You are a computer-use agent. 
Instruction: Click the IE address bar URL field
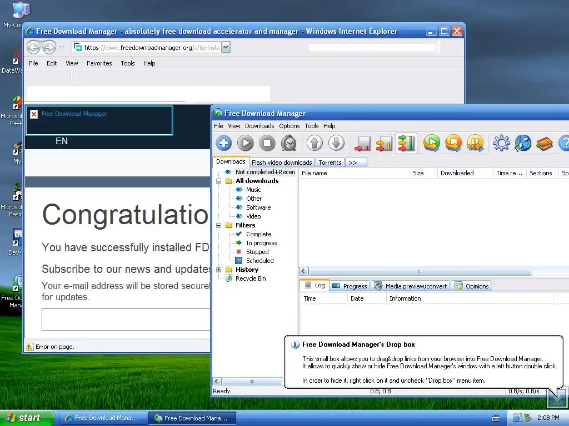(147, 47)
